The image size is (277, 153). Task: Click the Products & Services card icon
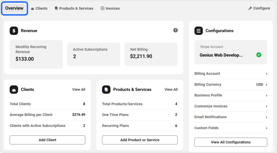coord(106,89)
